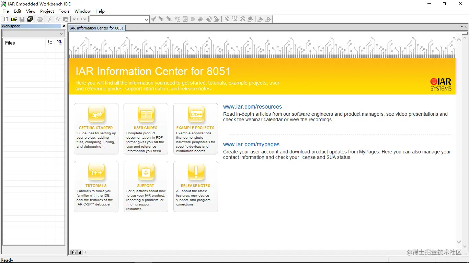The width and height of the screenshot is (469, 263).
Task: Click the build status column icon in Workspace
Action: pos(59,42)
